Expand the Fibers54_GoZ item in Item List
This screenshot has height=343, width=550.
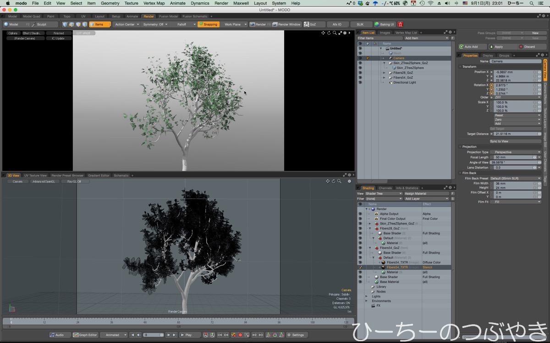[384, 78]
